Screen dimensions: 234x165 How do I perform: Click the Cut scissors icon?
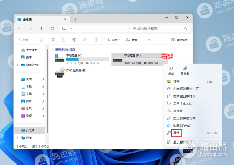[x=41, y=40]
